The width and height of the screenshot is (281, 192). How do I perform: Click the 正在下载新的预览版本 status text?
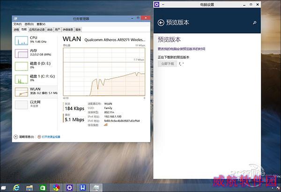(173, 57)
